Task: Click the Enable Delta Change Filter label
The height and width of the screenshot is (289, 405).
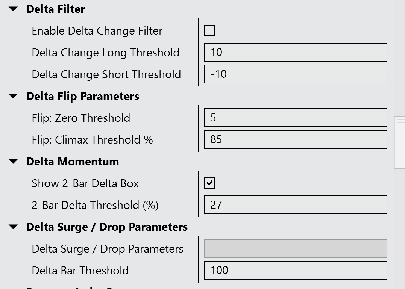Action: (x=97, y=31)
